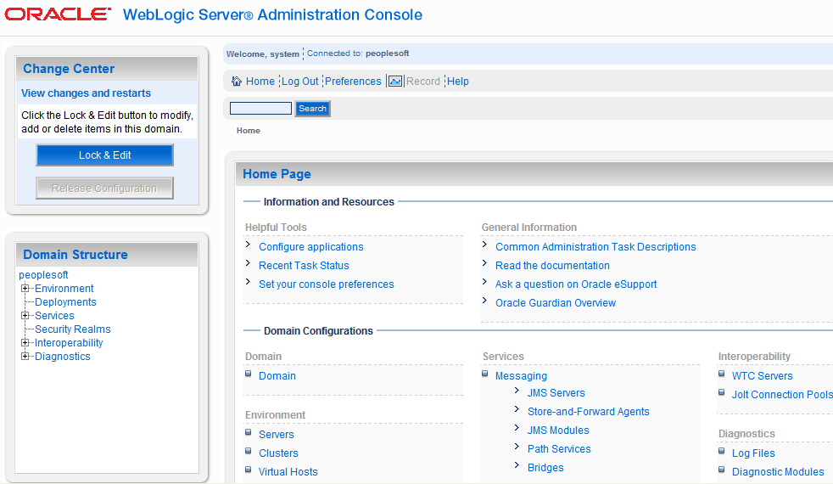The width and height of the screenshot is (833, 484).
Task: Open the Diagnostic Modules link
Action: pyautogui.click(x=778, y=472)
